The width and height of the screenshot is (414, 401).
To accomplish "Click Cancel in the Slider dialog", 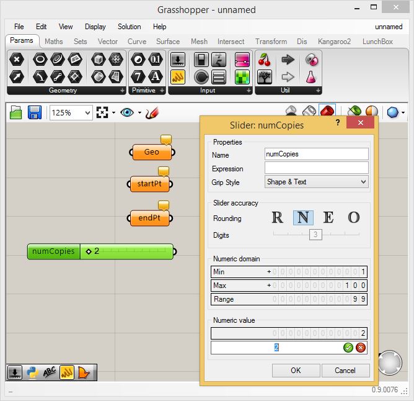I will [x=345, y=371].
